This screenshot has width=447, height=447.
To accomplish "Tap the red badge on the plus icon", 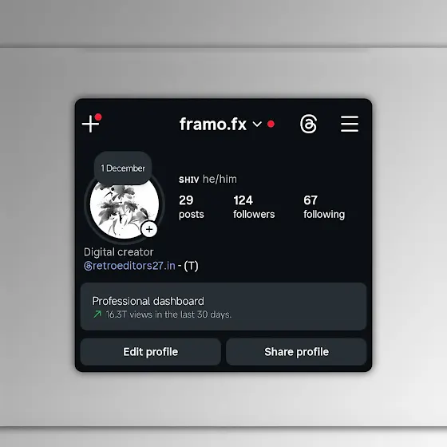I will tap(98, 117).
